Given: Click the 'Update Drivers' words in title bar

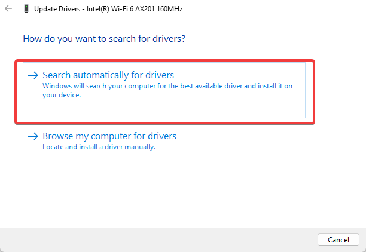Looking at the screenshot, I should 57,9.
